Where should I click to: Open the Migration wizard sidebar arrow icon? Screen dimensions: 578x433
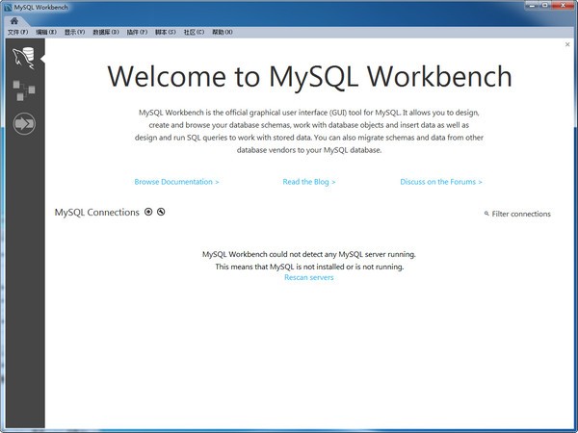(24, 123)
